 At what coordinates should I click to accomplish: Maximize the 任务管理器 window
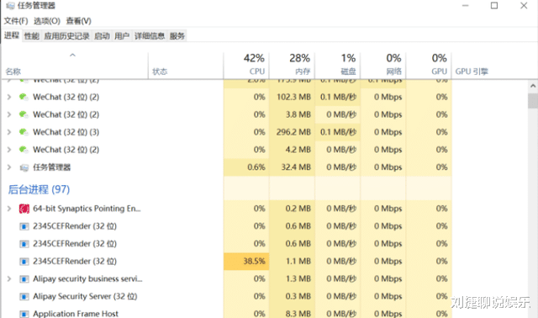494,6
